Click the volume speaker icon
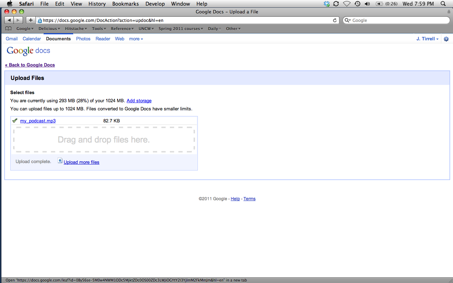This screenshot has height=283, width=453. click(367, 4)
